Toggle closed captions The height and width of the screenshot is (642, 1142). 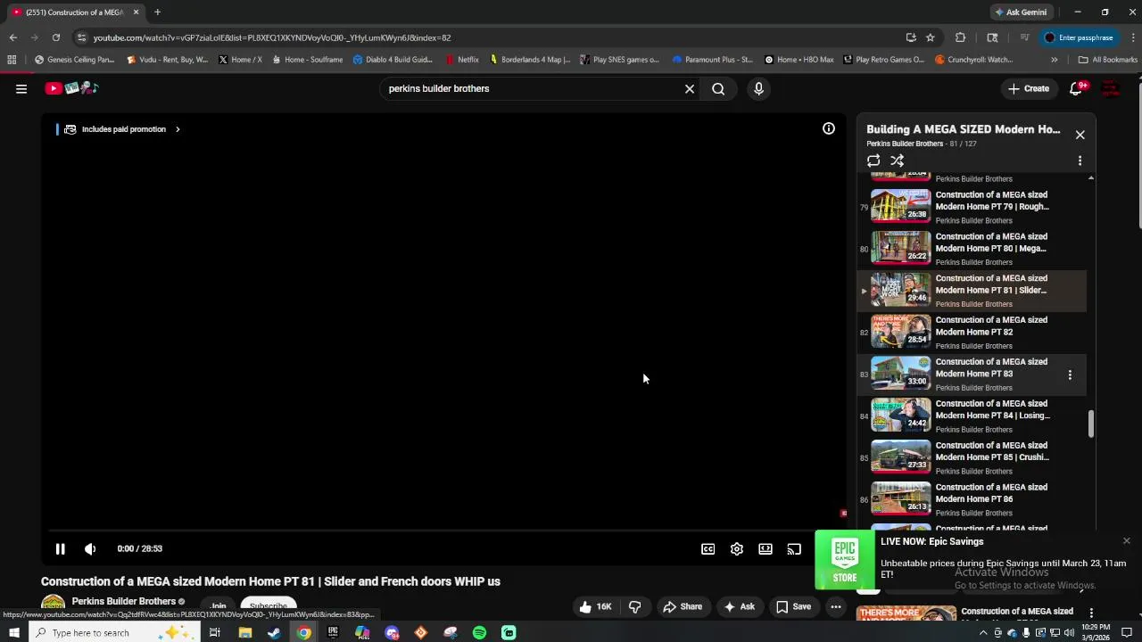(708, 548)
